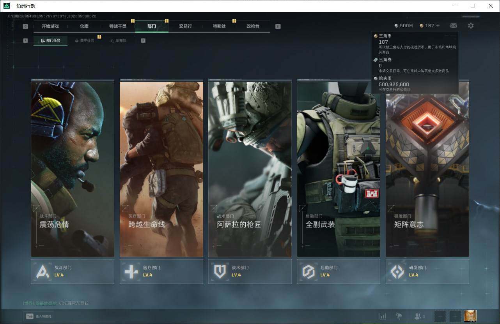
Task: Click the player avatar in bottom bar
Action: [470, 316]
